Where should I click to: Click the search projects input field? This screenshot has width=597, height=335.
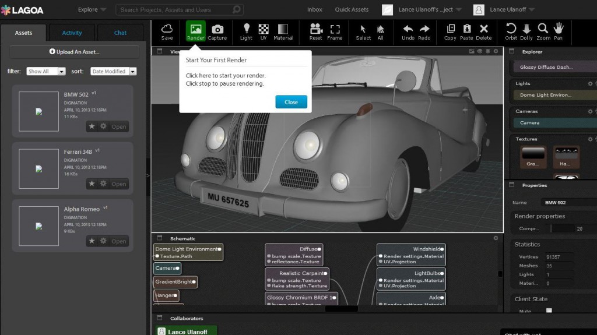[x=179, y=9]
